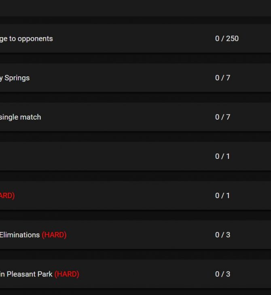
Task: Click the 0 / 3 counter beside Pleasant Park
Action: click(x=222, y=274)
